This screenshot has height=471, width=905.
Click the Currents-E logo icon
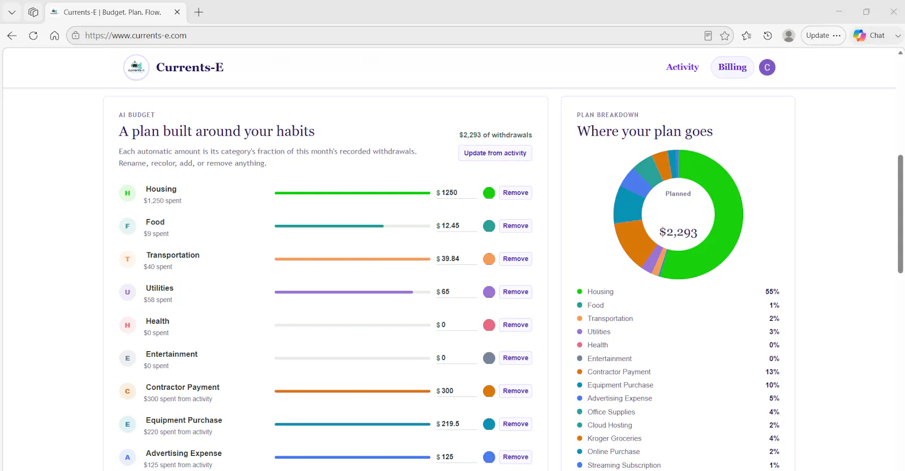tap(136, 67)
